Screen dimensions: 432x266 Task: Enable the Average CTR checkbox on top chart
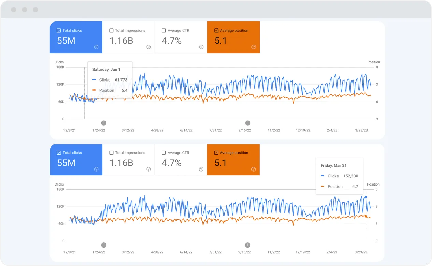pos(164,30)
